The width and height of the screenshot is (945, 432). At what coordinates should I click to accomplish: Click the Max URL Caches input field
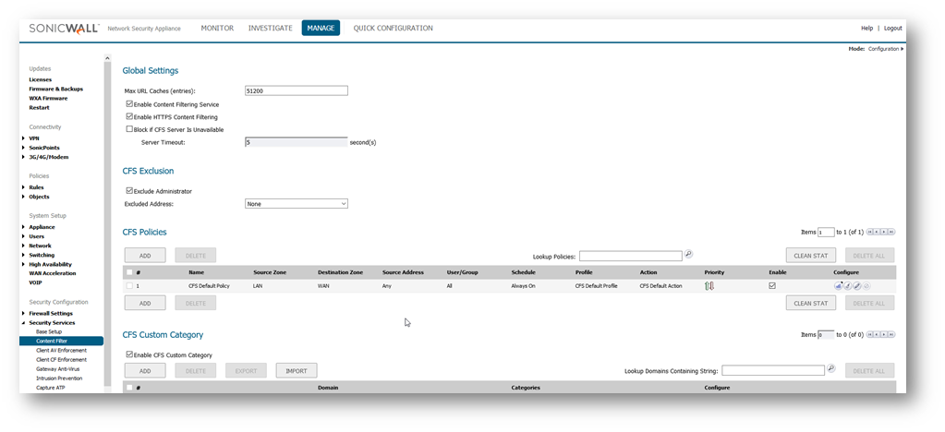pyautogui.click(x=296, y=90)
